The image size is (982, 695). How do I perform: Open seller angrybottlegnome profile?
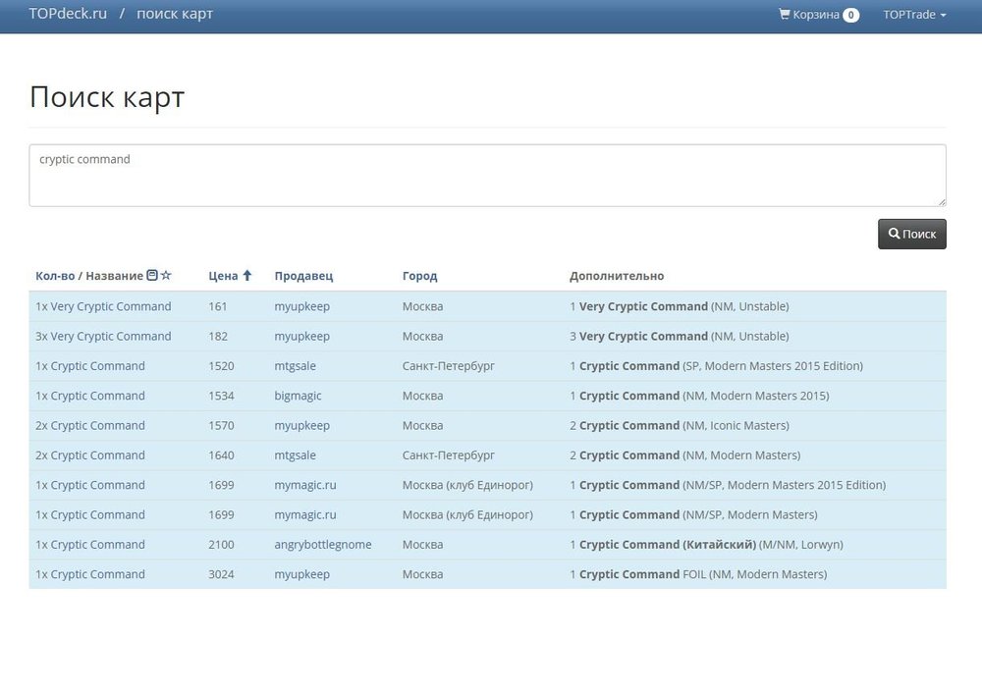pyautogui.click(x=322, y=545)
